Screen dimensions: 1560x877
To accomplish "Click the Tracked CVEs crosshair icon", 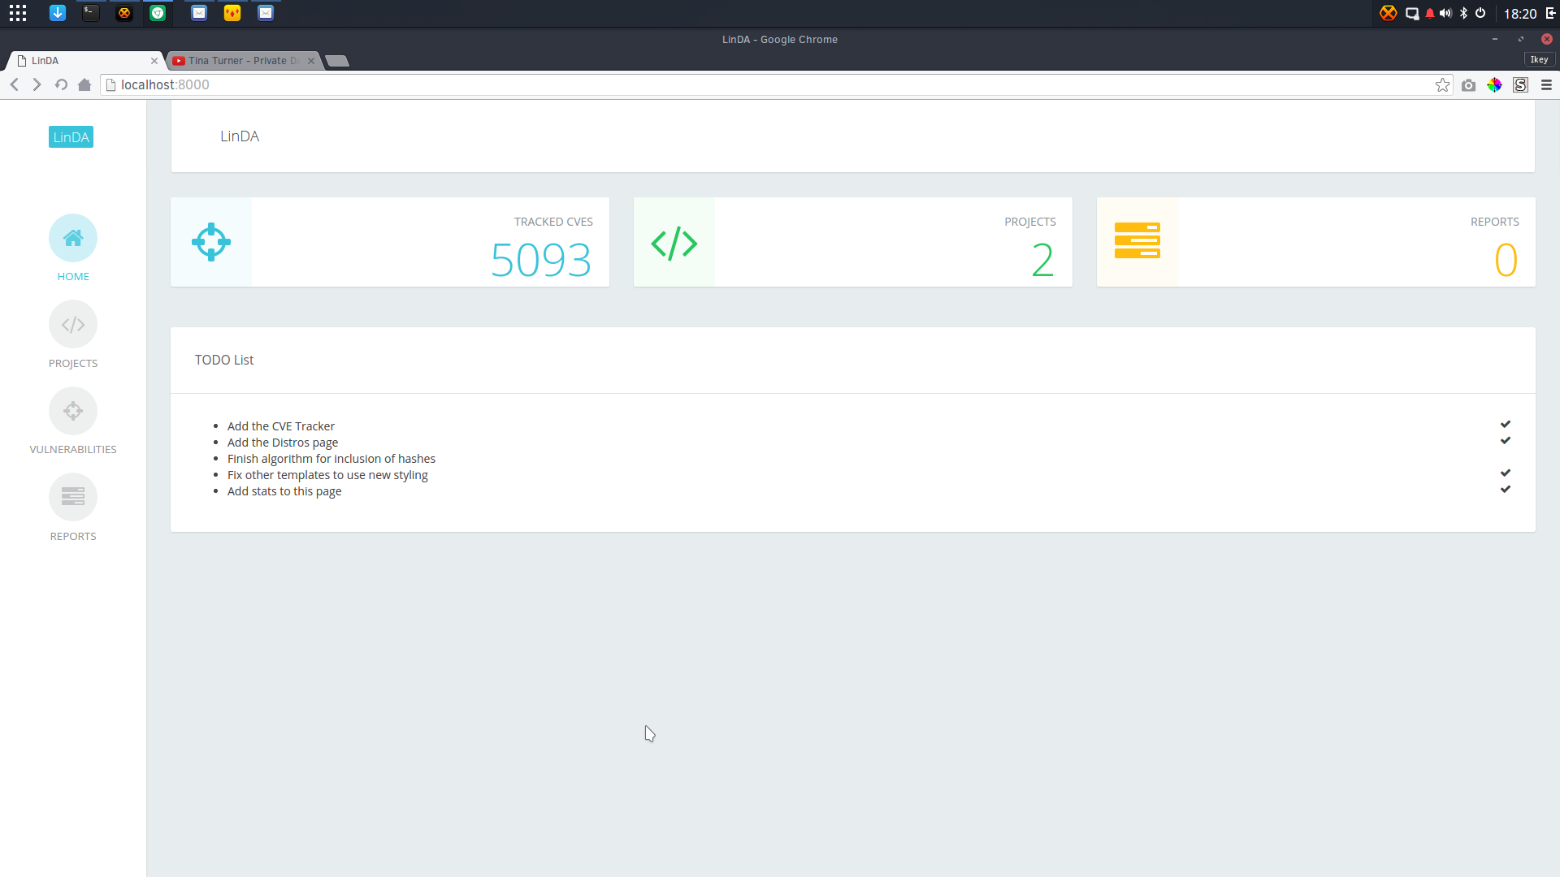I will 211,242.
